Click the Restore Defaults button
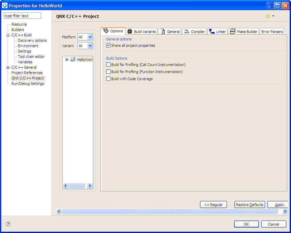This screenshot has height=233, width=291. pos(250,204)
